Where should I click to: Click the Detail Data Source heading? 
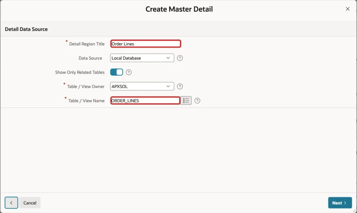[x=26, y=29]
